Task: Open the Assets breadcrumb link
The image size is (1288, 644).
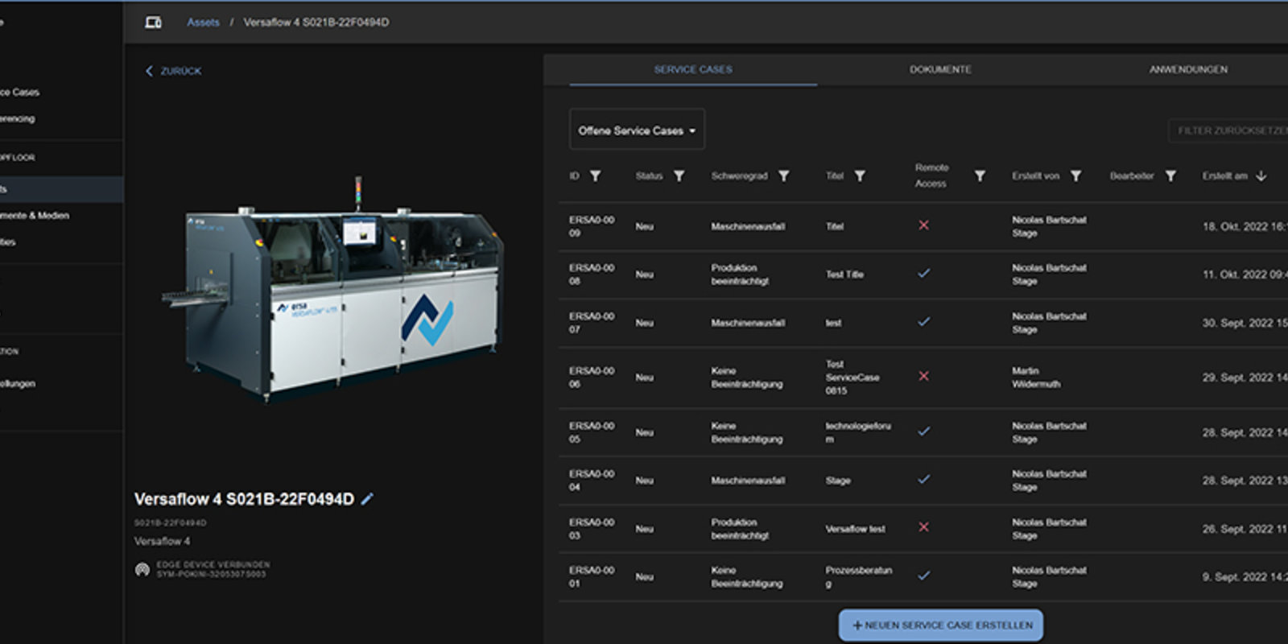Action: coord(203,23)
